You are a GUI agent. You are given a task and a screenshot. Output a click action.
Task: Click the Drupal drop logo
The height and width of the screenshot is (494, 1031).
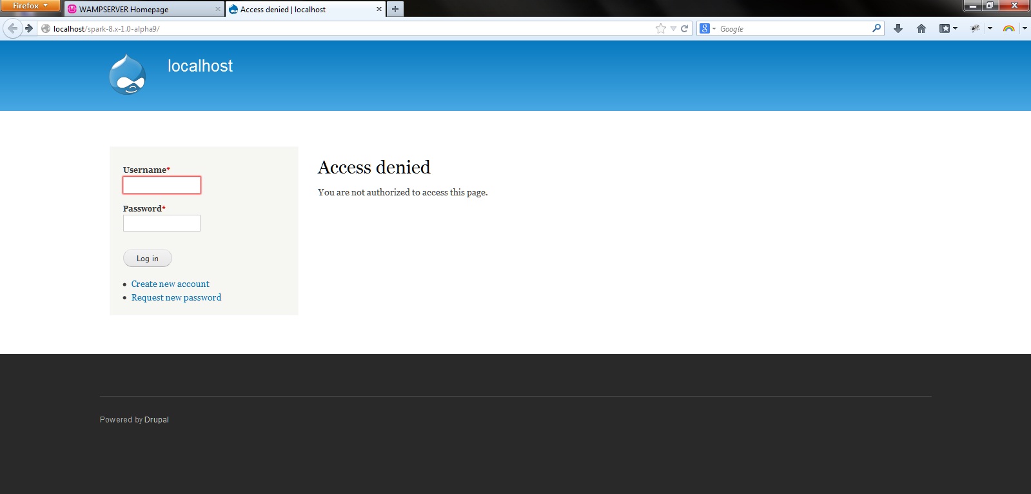tap(128, 74)
